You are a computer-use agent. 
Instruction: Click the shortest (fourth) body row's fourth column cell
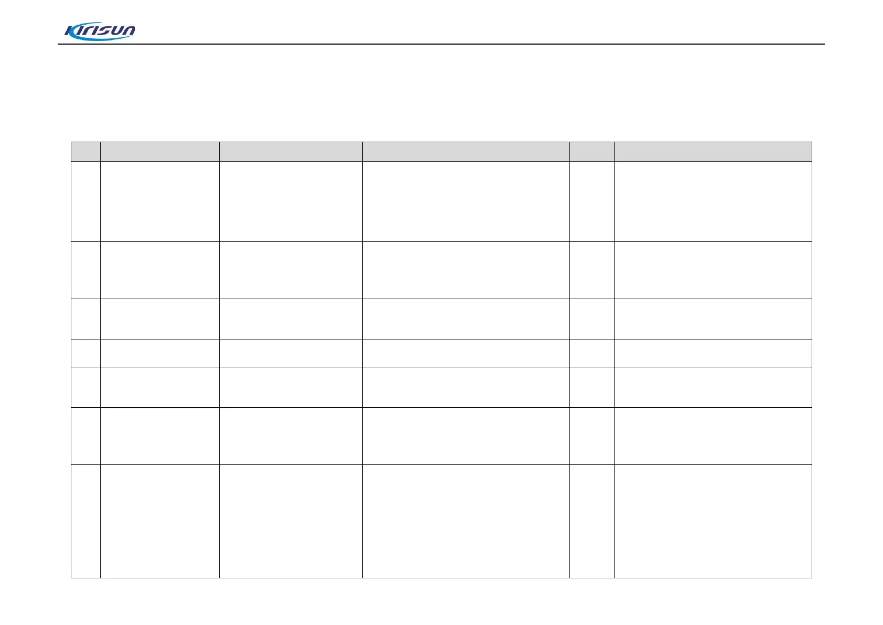[x=466, y=353]
